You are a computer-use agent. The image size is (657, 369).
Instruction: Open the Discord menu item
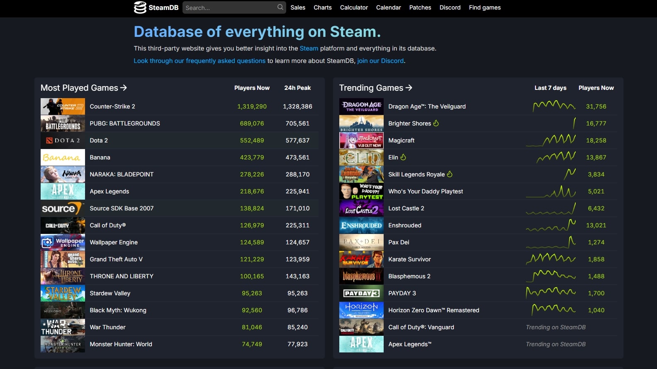coord(450,7)
